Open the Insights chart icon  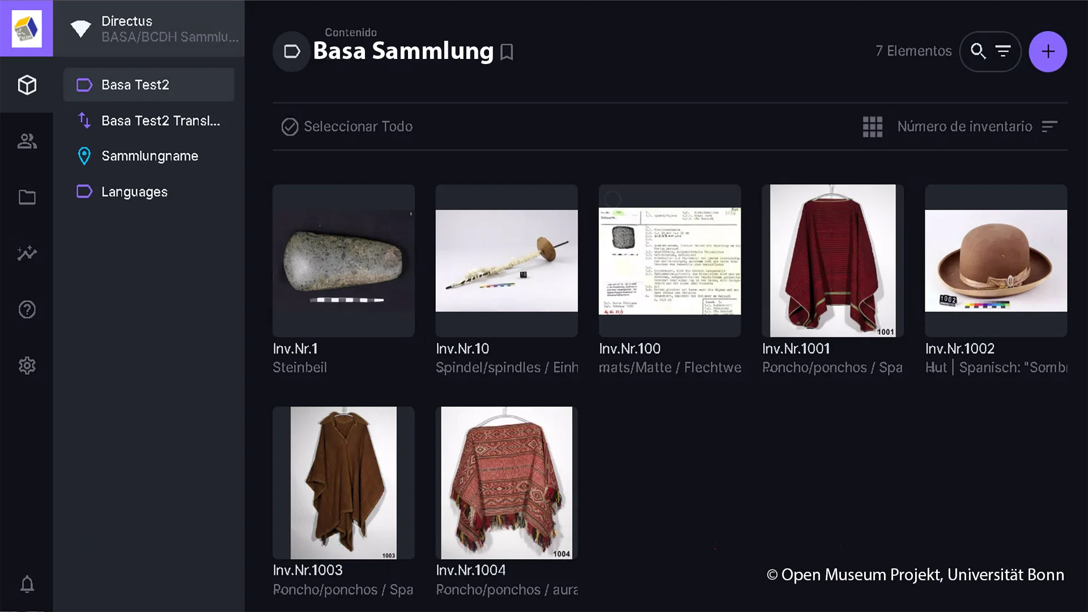click(x=27, y=253)
